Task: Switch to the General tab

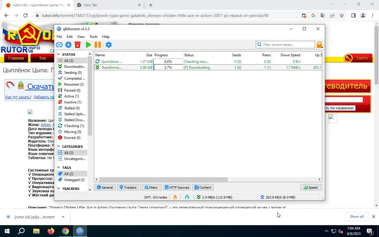Action: pyautogui.click(x=105, y=188)
